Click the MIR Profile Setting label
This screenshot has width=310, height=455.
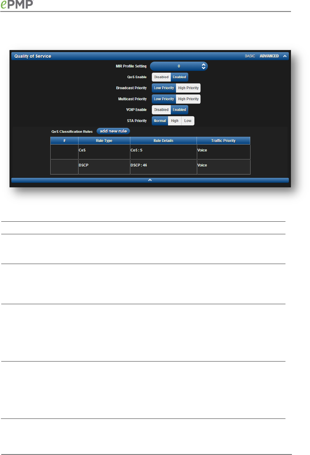coord(131,66)
